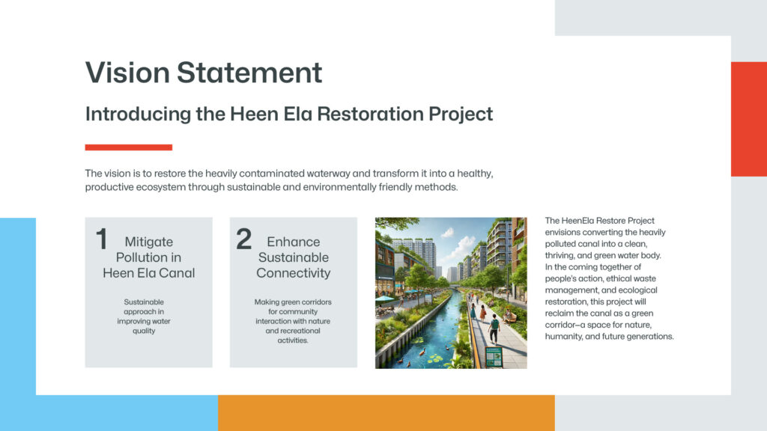
Task: Click the short red divider line under subtitle
Action: [129, 147]
